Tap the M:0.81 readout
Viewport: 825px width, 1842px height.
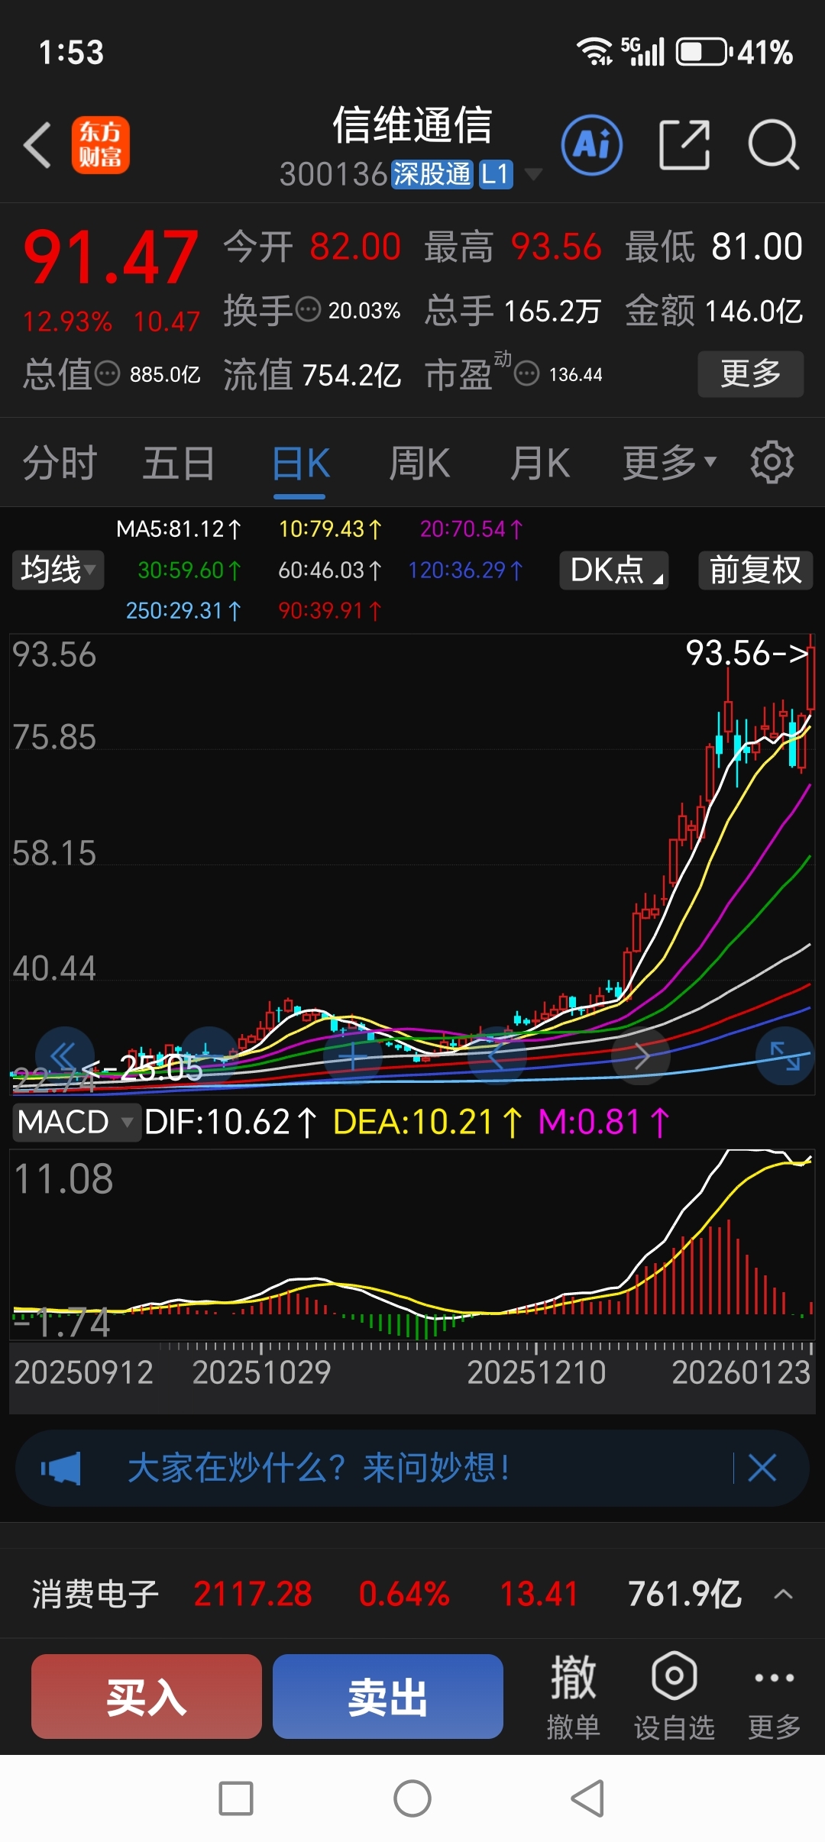(603, 1122)
